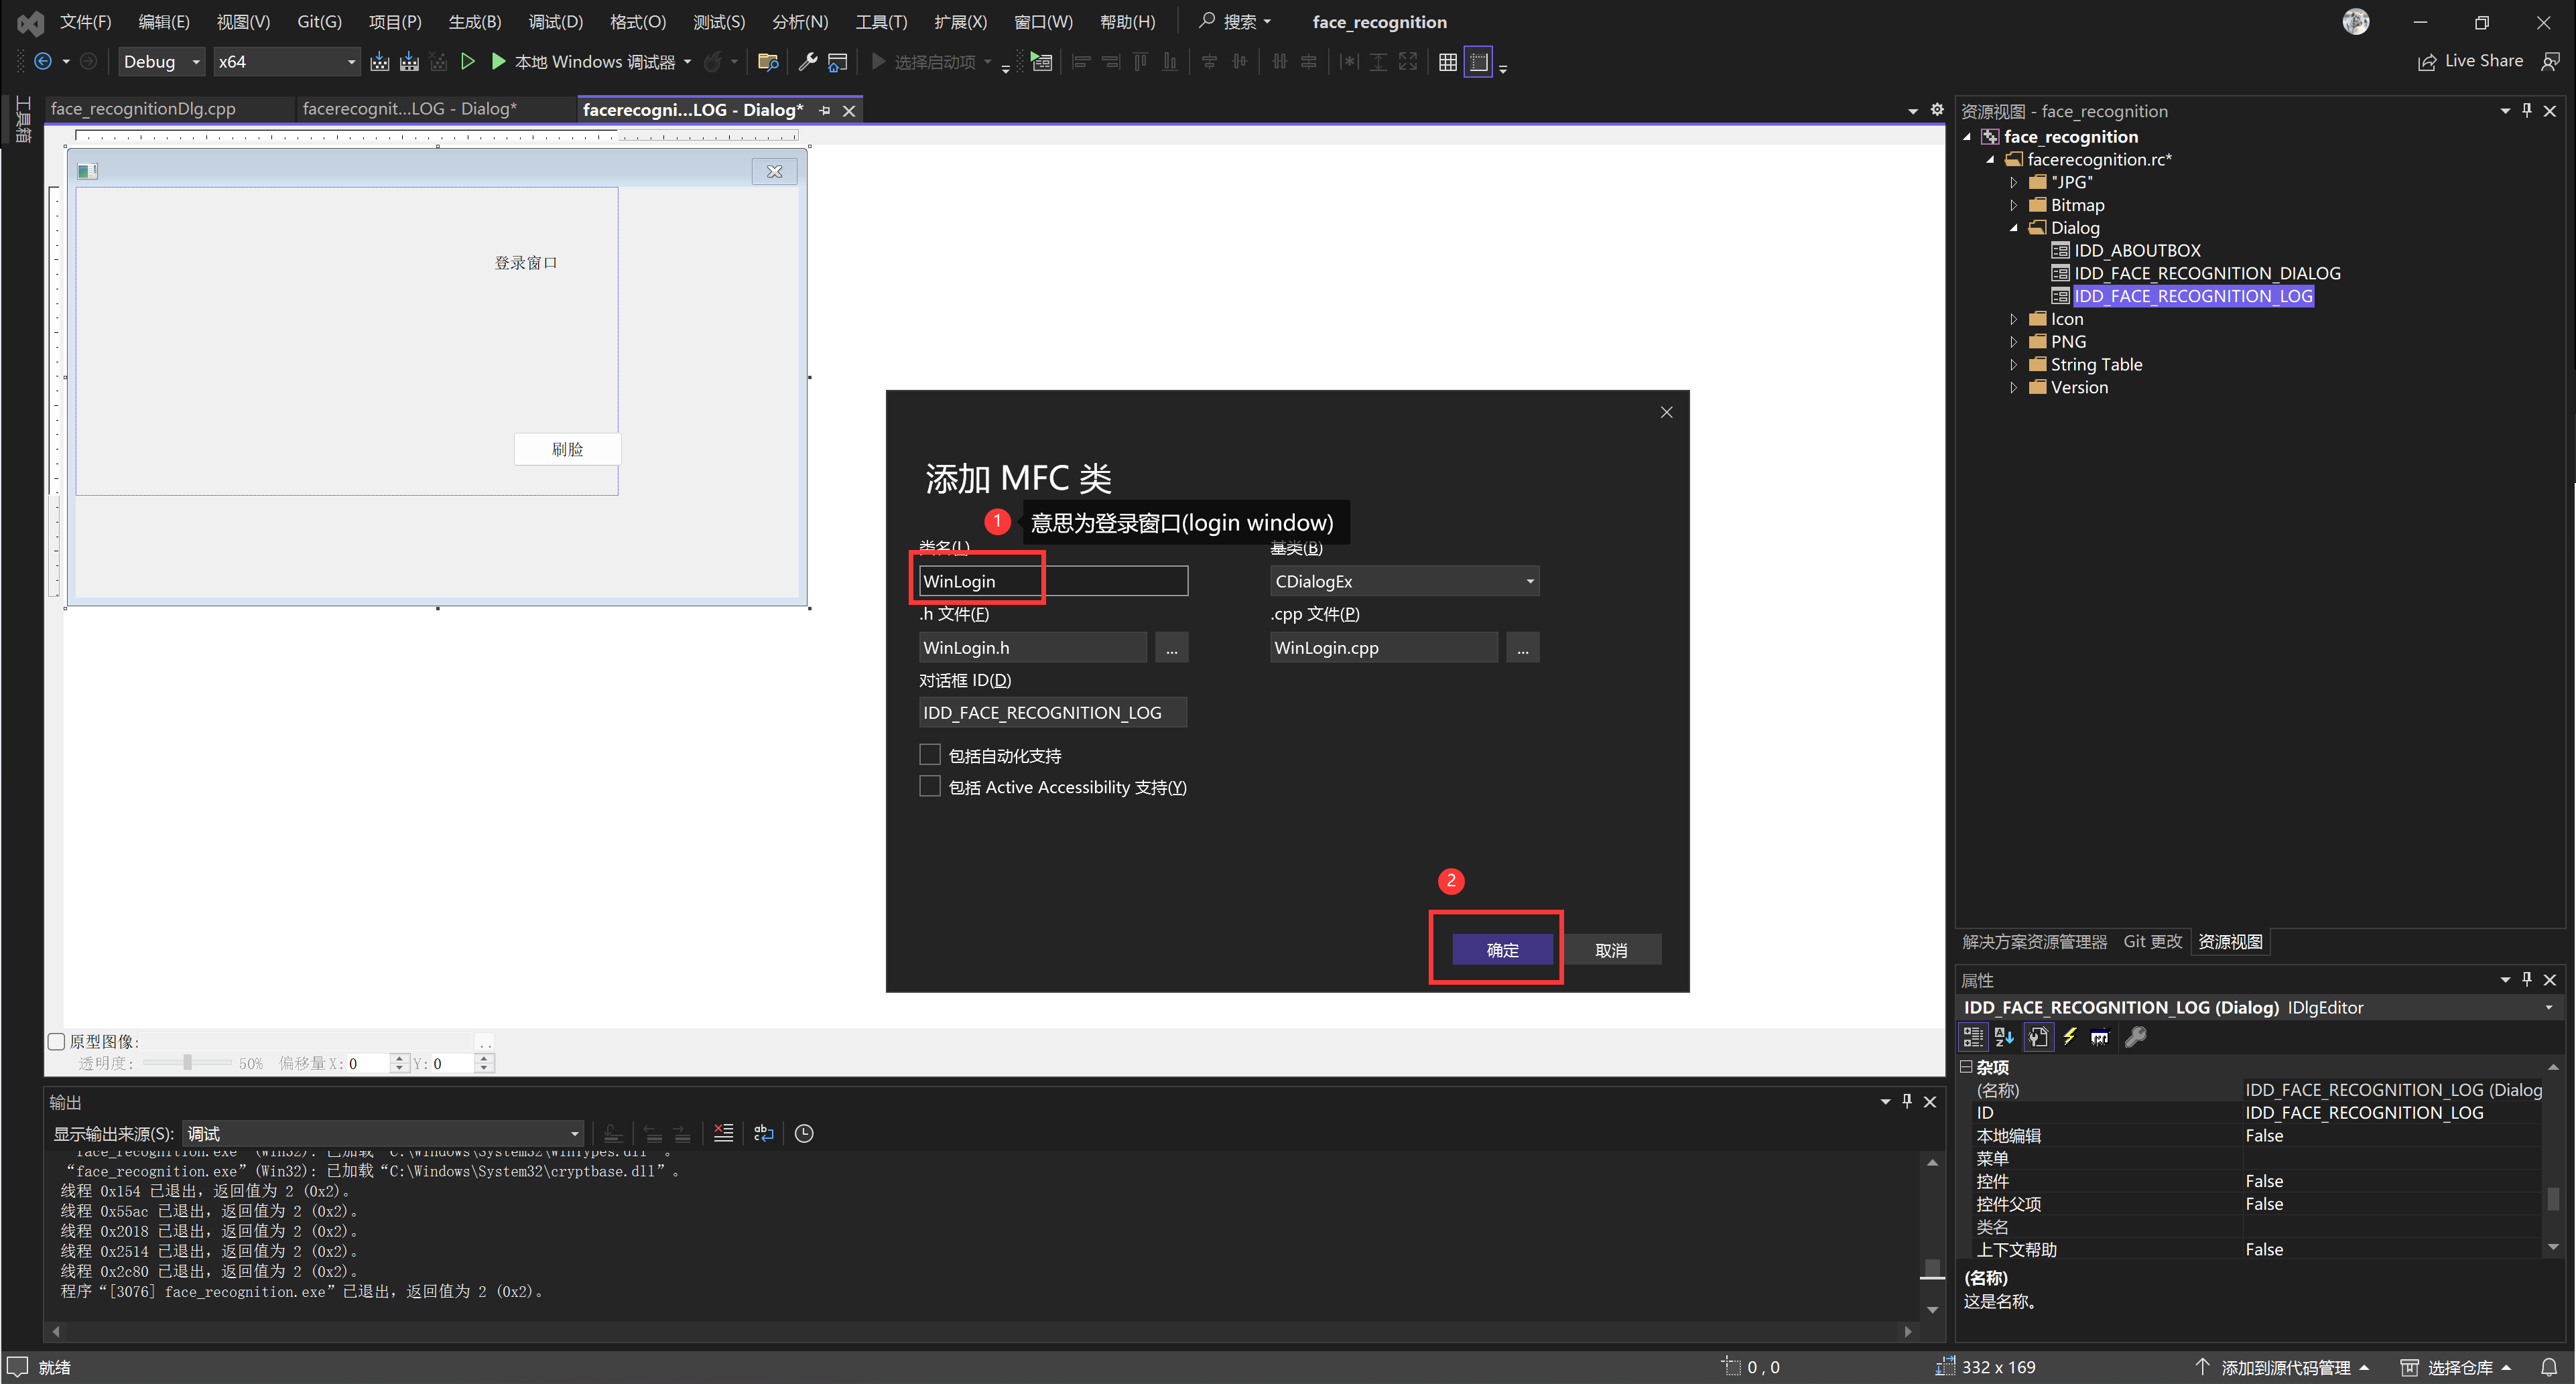
Task: Show categorized properties view icon
Action: 1973,1037
